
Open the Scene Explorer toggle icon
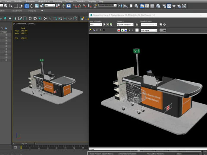click(x=131, y=6)
